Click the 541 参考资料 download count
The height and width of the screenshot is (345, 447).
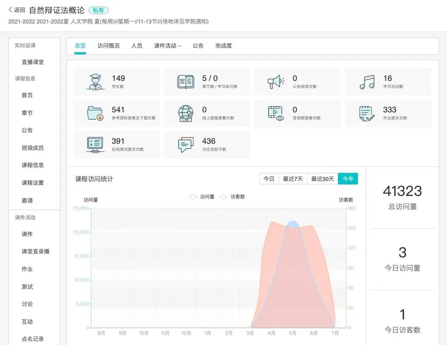tap(118, 110)
